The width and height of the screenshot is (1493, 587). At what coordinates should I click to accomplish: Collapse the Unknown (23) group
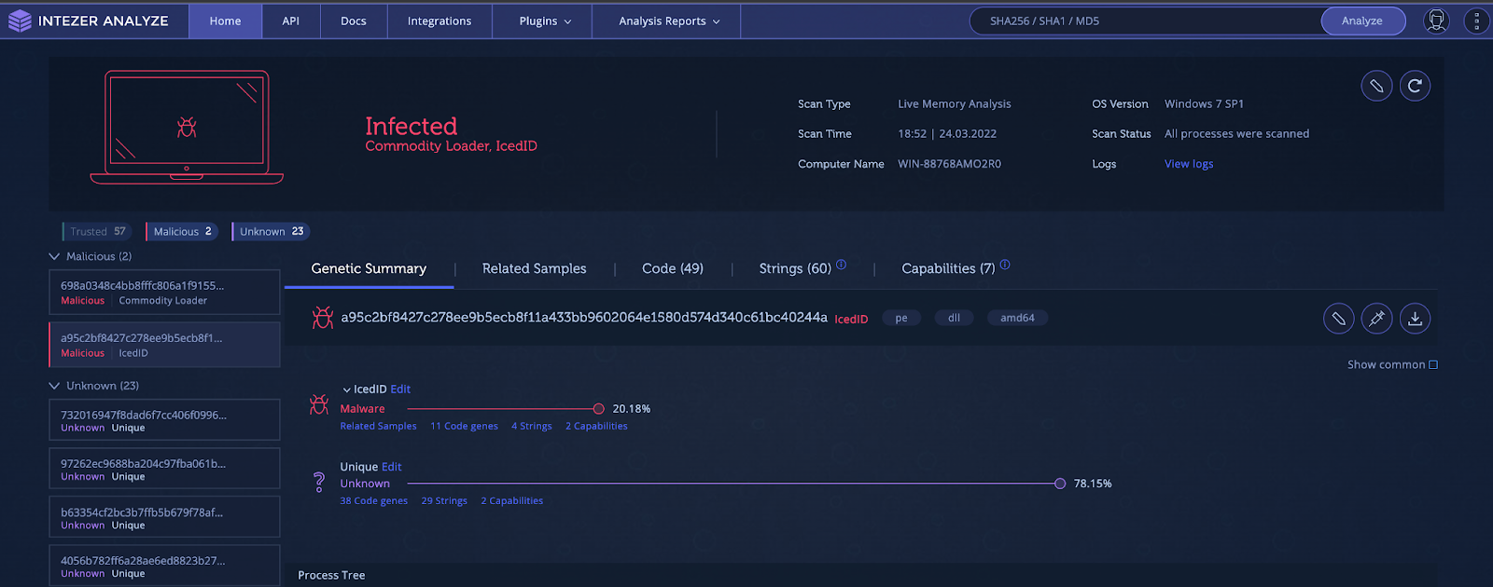coord(54,386)
